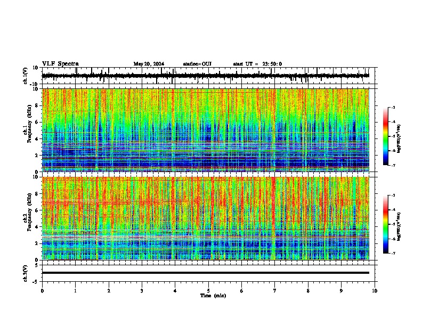Select the "ch.2 Frequency (kHz)" axis label

click(27, 212)
